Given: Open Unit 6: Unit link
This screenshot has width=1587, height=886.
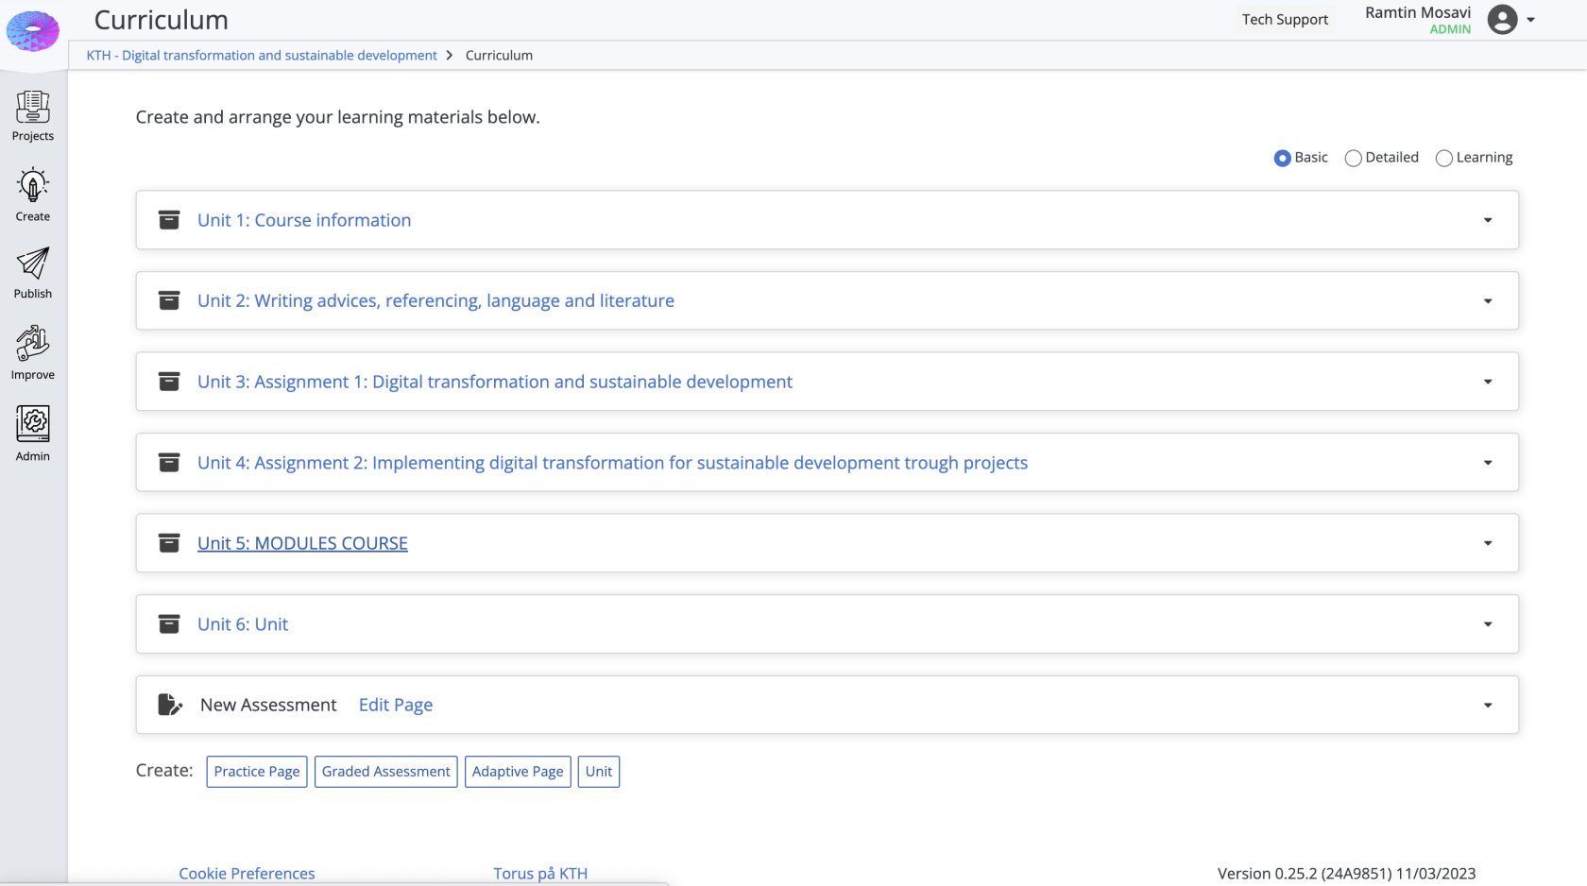Looking at the screenshot, I should point(243,624).
